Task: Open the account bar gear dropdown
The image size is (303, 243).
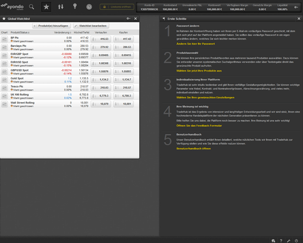Action: (296, 7)
